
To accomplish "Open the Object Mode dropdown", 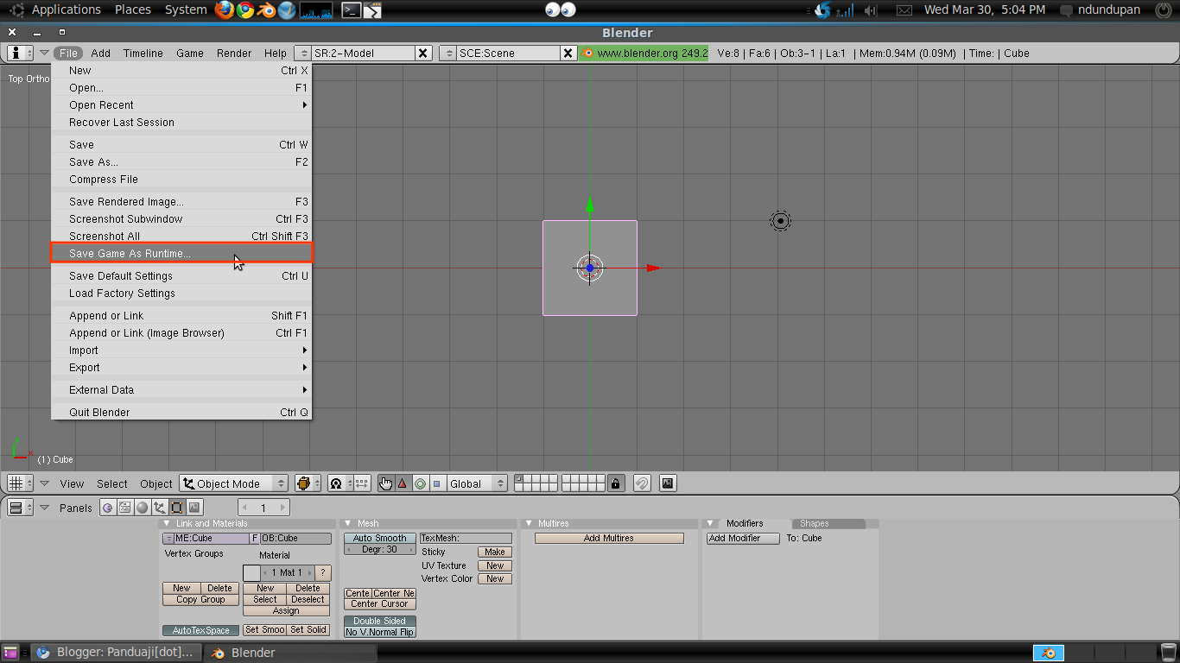I will coord(233,483).
